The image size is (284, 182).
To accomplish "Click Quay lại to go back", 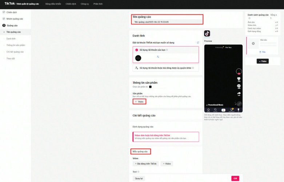I will point(139,179).
